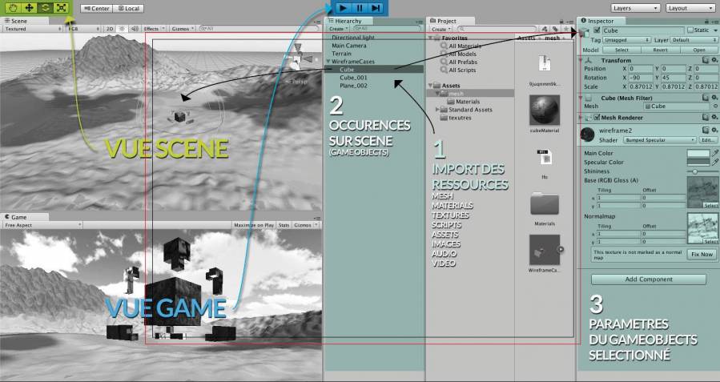Click the Add Component button

(x=649, y=279)
